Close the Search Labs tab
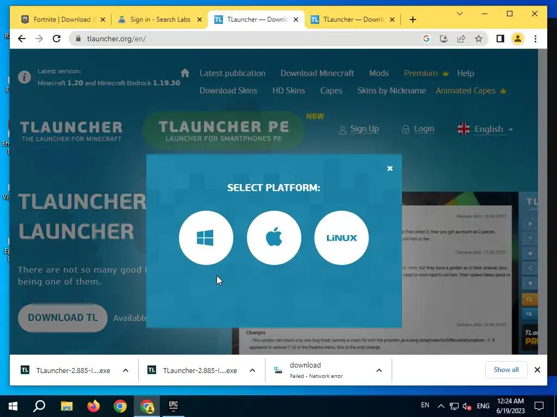The height and width of the screenshot is (417, 557). click(200, 20)
